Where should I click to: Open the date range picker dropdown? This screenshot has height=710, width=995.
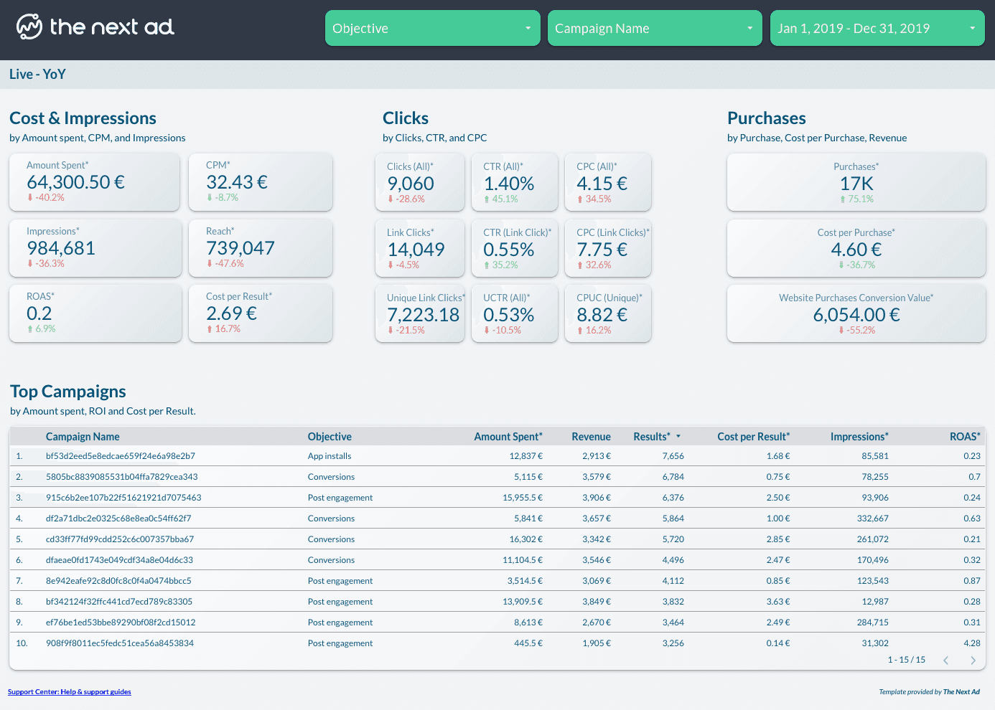[877, 29]
